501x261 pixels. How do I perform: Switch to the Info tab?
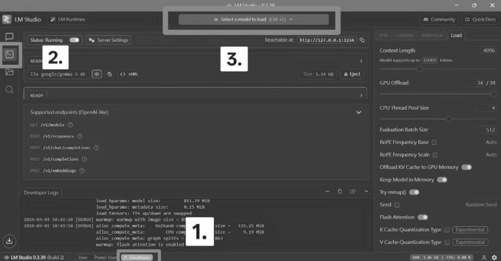coord(384,36)
